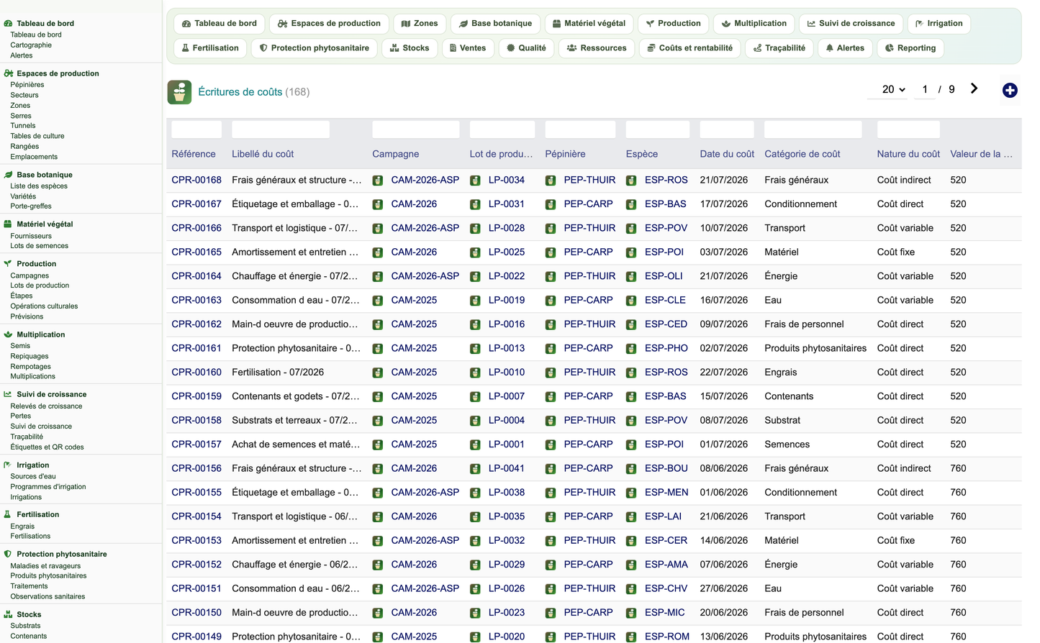
Task: Click the sidebar Fertilisation flask icon
Action: (x=8, y=514)
